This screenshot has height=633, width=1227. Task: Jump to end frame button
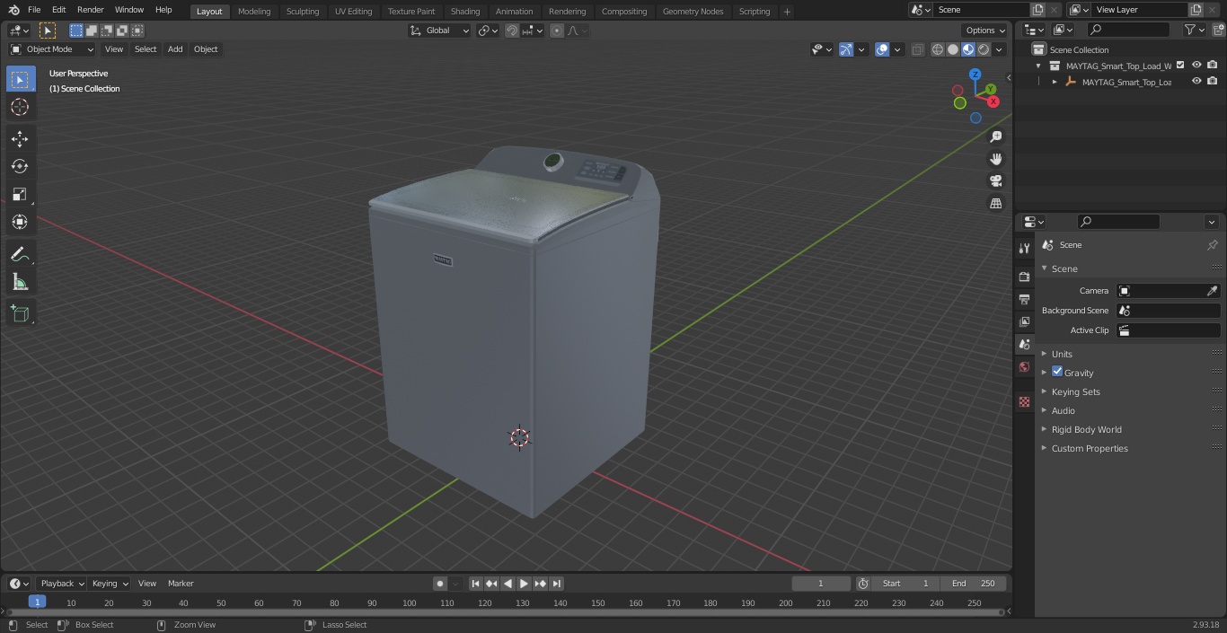pos(556,584)
